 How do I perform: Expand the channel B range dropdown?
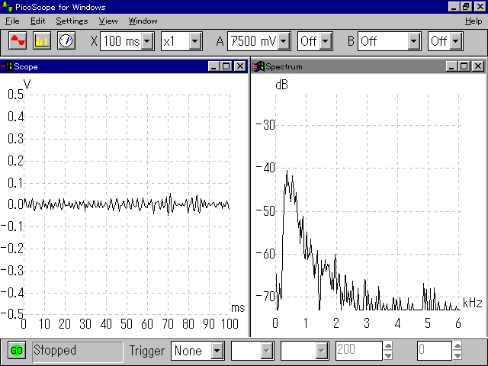tap(414, 40)
